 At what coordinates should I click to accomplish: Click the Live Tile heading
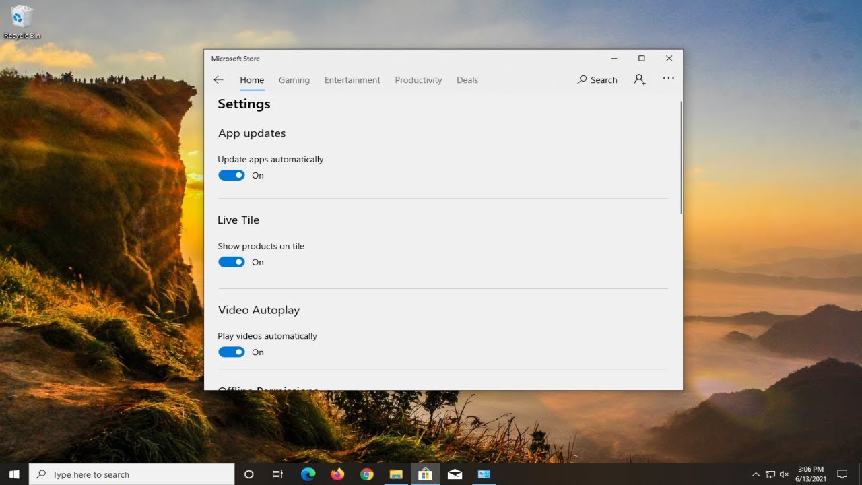[x=238, y=220]
